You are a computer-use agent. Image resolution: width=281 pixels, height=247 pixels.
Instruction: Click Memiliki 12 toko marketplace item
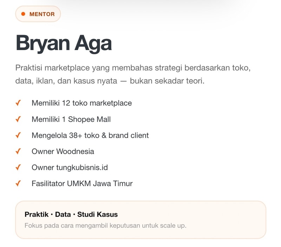pos(82,103)
